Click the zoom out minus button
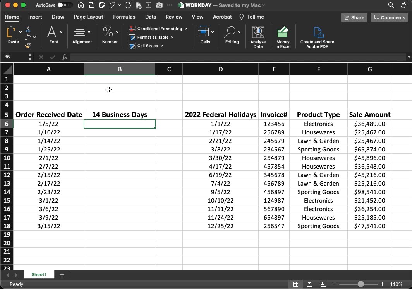This screenshot has width=412, height=289. click(335, 284)
